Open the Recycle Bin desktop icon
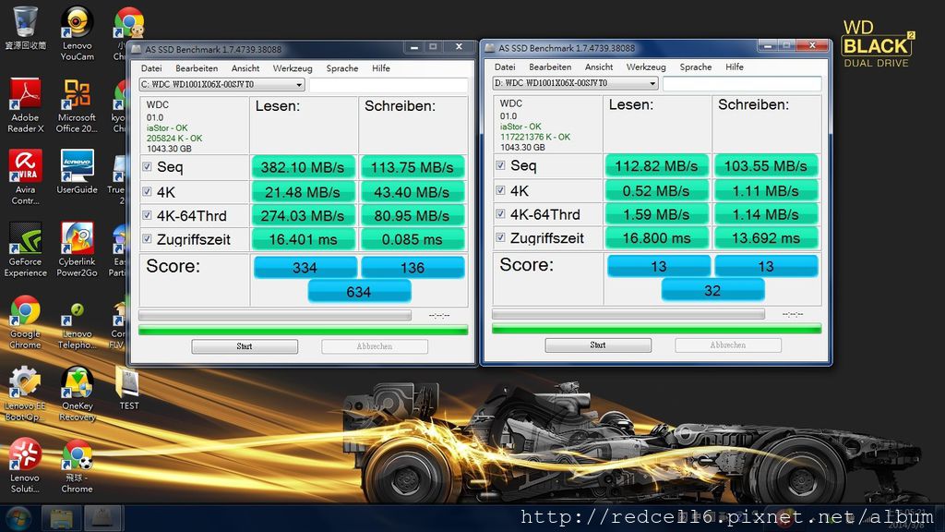The height and width of the screenshot is (532, 945). (25, 29)
